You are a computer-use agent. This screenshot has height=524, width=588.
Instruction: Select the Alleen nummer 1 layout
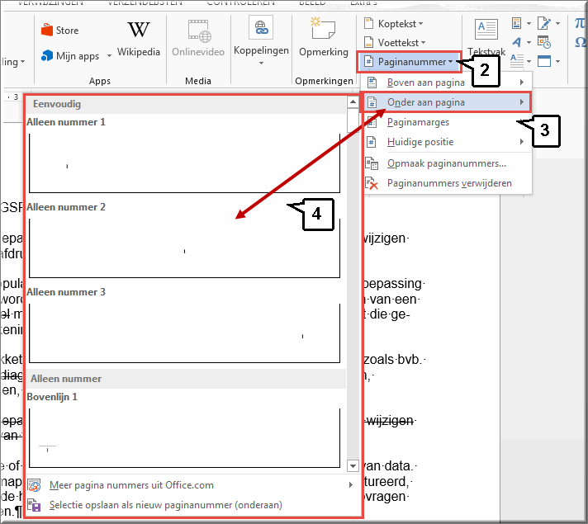[185, 156]
